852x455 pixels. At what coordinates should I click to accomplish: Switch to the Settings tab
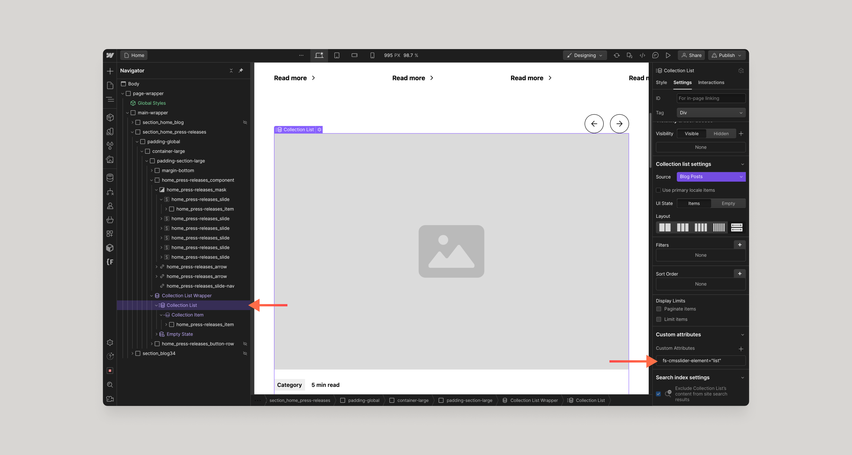click(682, 82)
